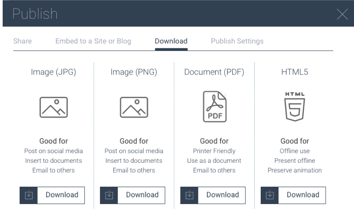Download the infographic as JPG
This screenshot has width=354, height=220.
click(52, 195)
